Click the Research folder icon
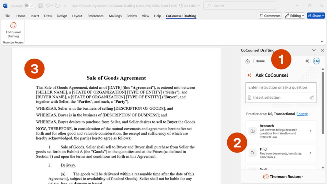This screenshot has height=184, width=327. pyautogui.click(x=252, y=131)
